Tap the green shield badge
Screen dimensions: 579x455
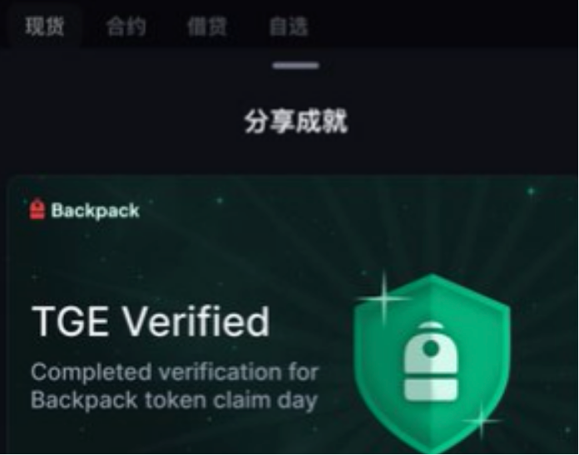(x=432, y=363)
